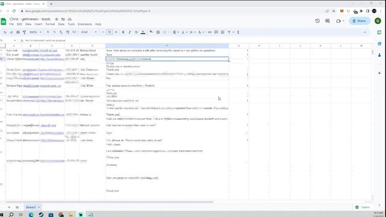Open all comments panel
The image size is (386, 217).
[327, 21]
